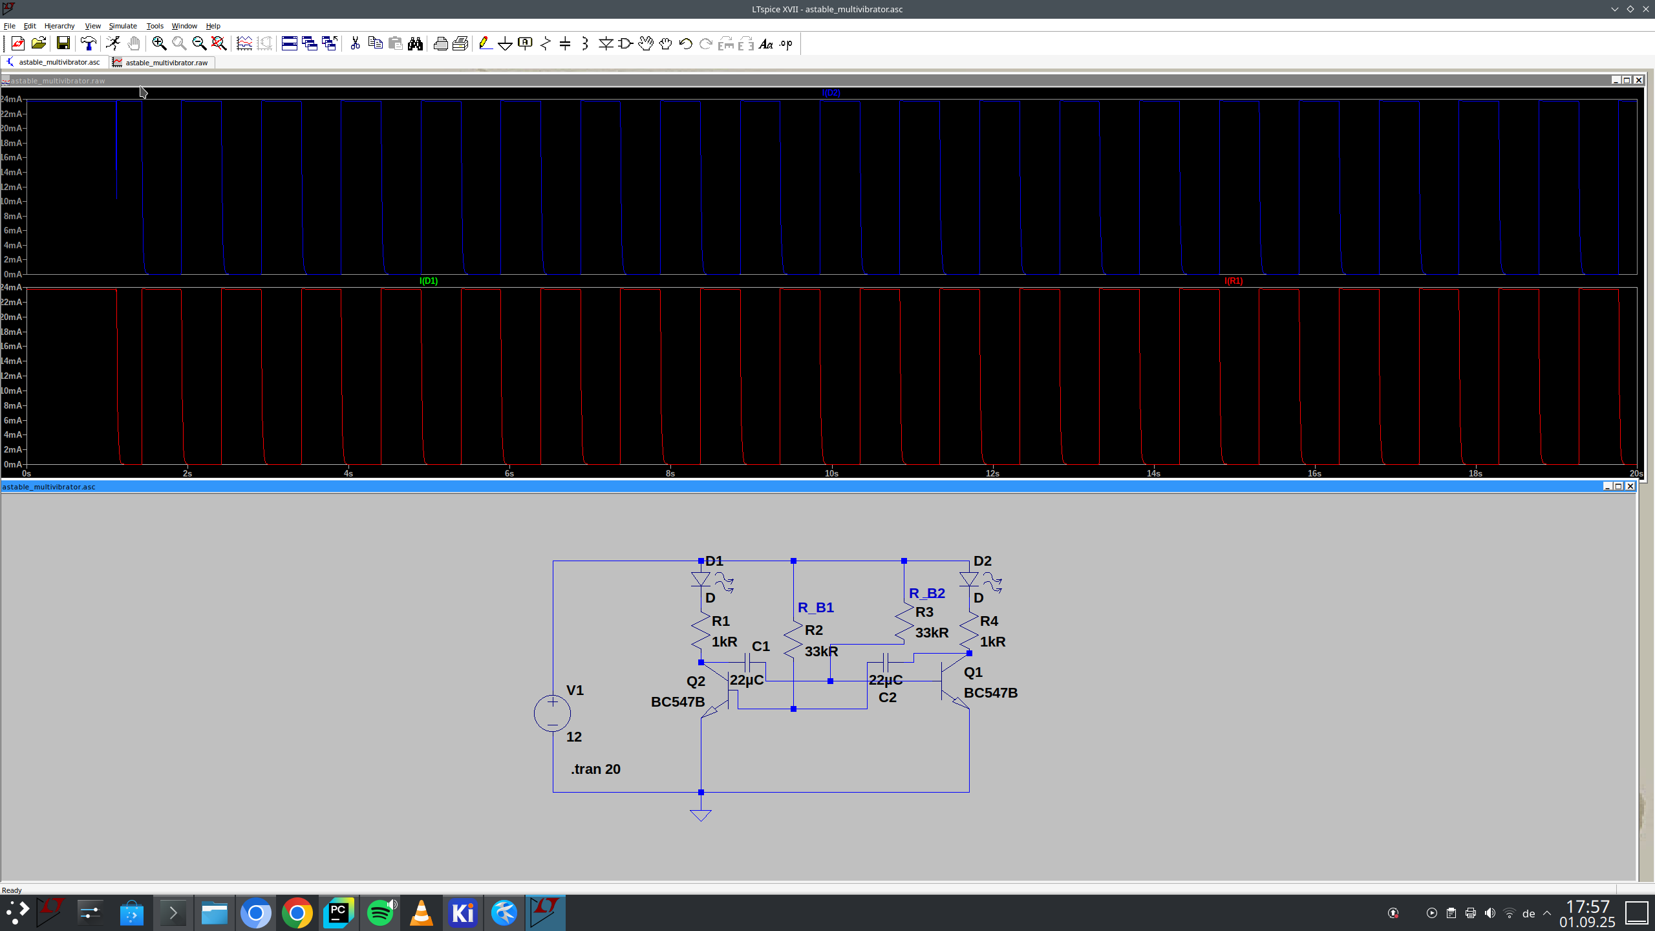This screenshot has height=931, width=1655.
Task: Place a capacitor component
Action: click(566, 43)
